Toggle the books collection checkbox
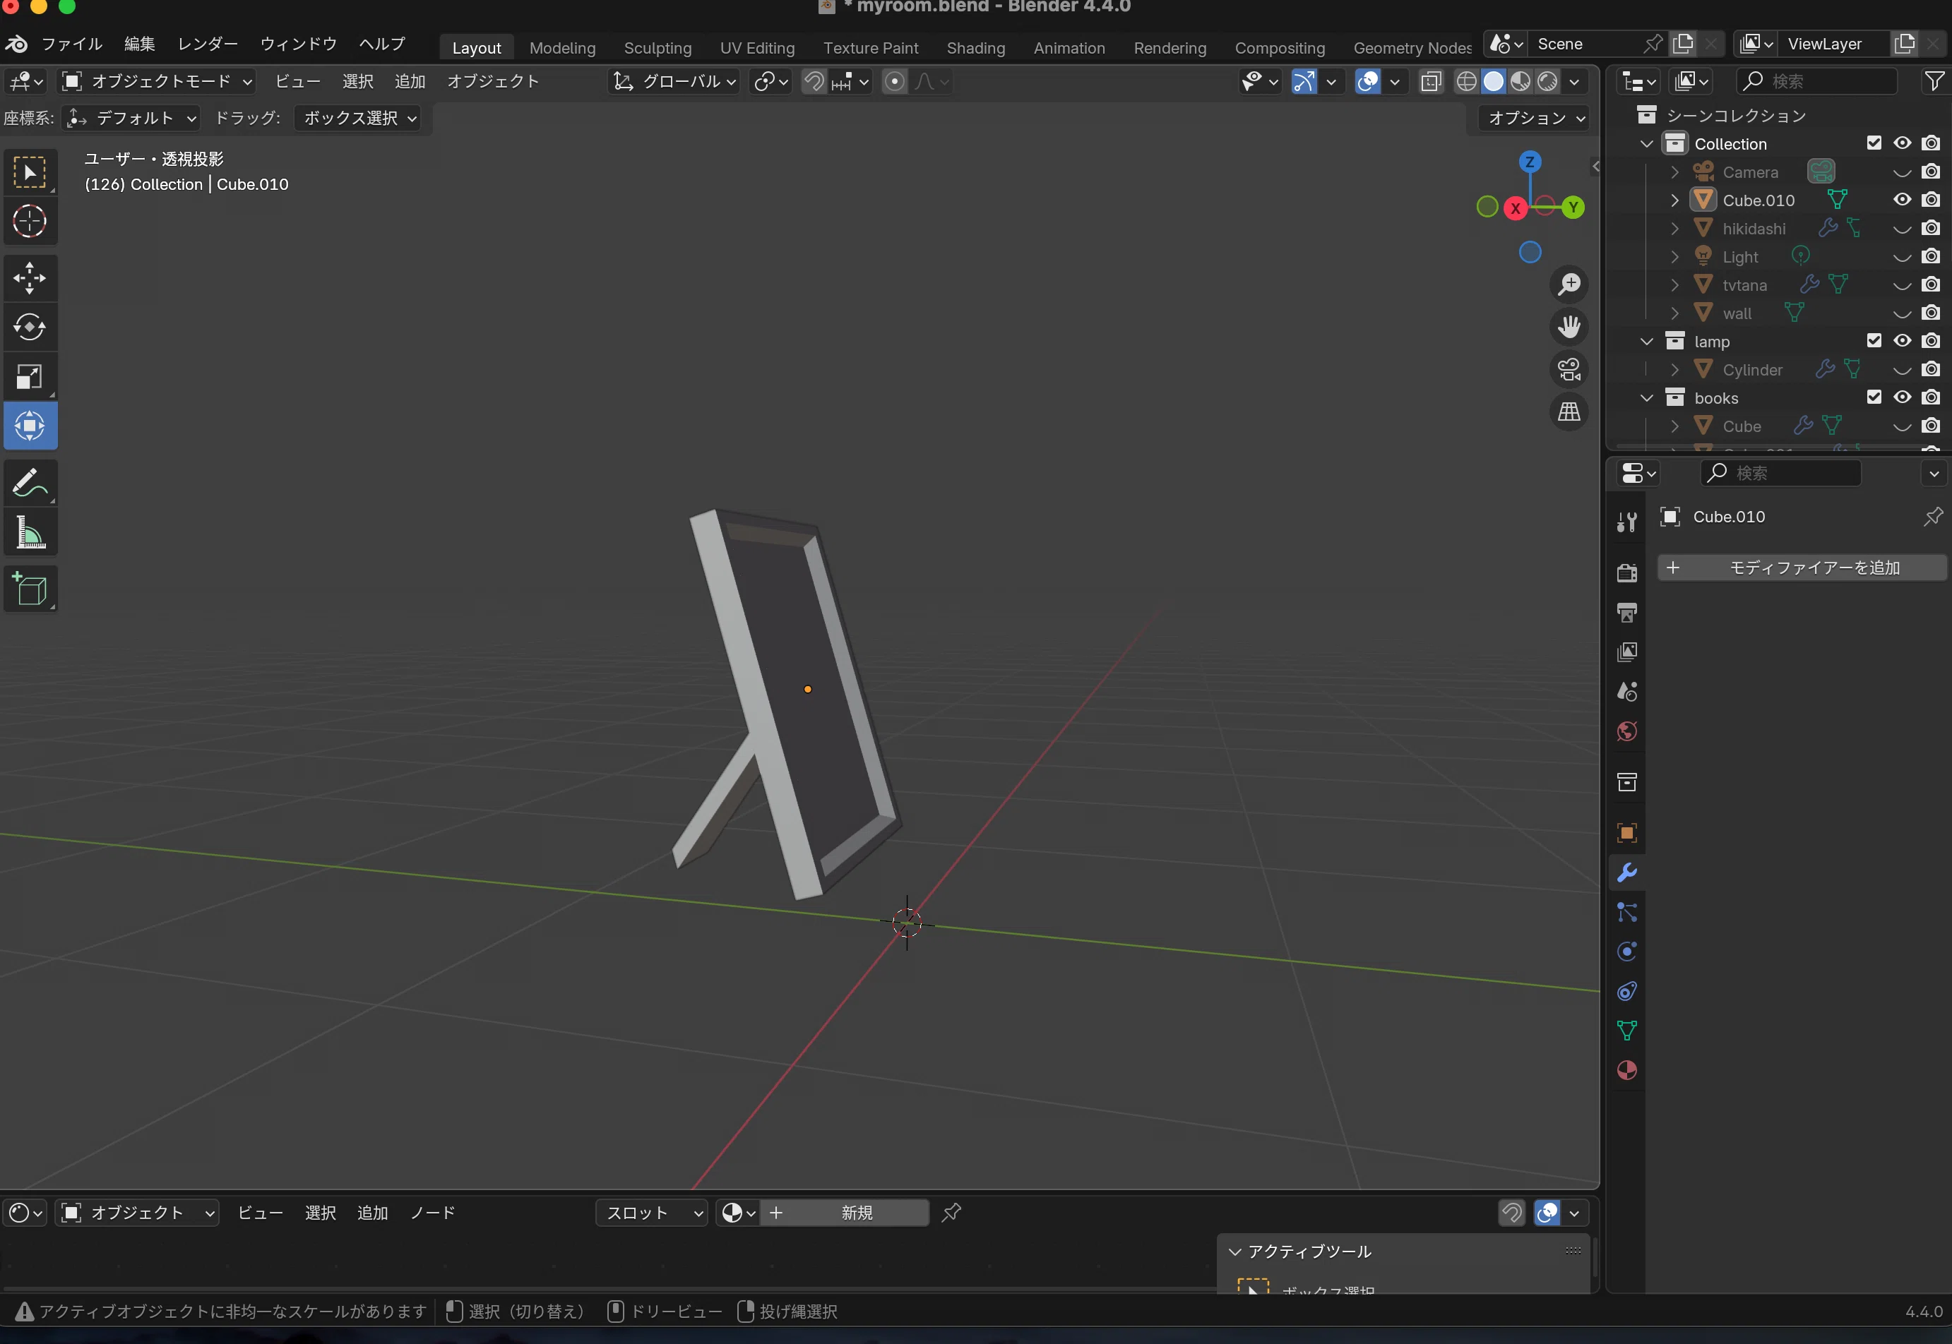1952x1344 pixels. [x=1874, y=397]
